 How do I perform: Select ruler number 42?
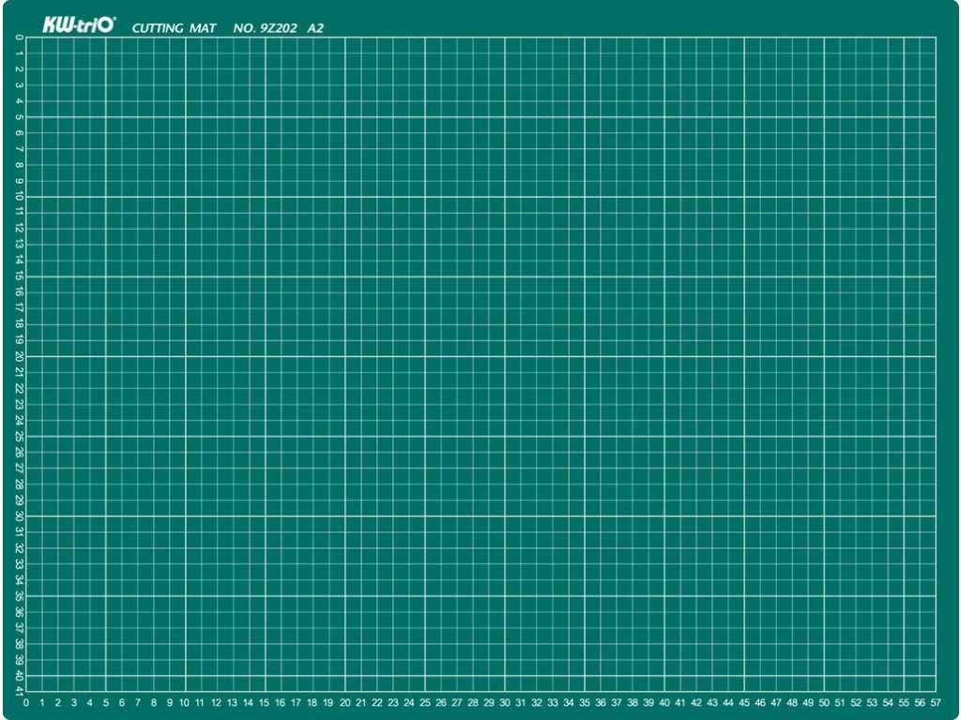(696, 703)
